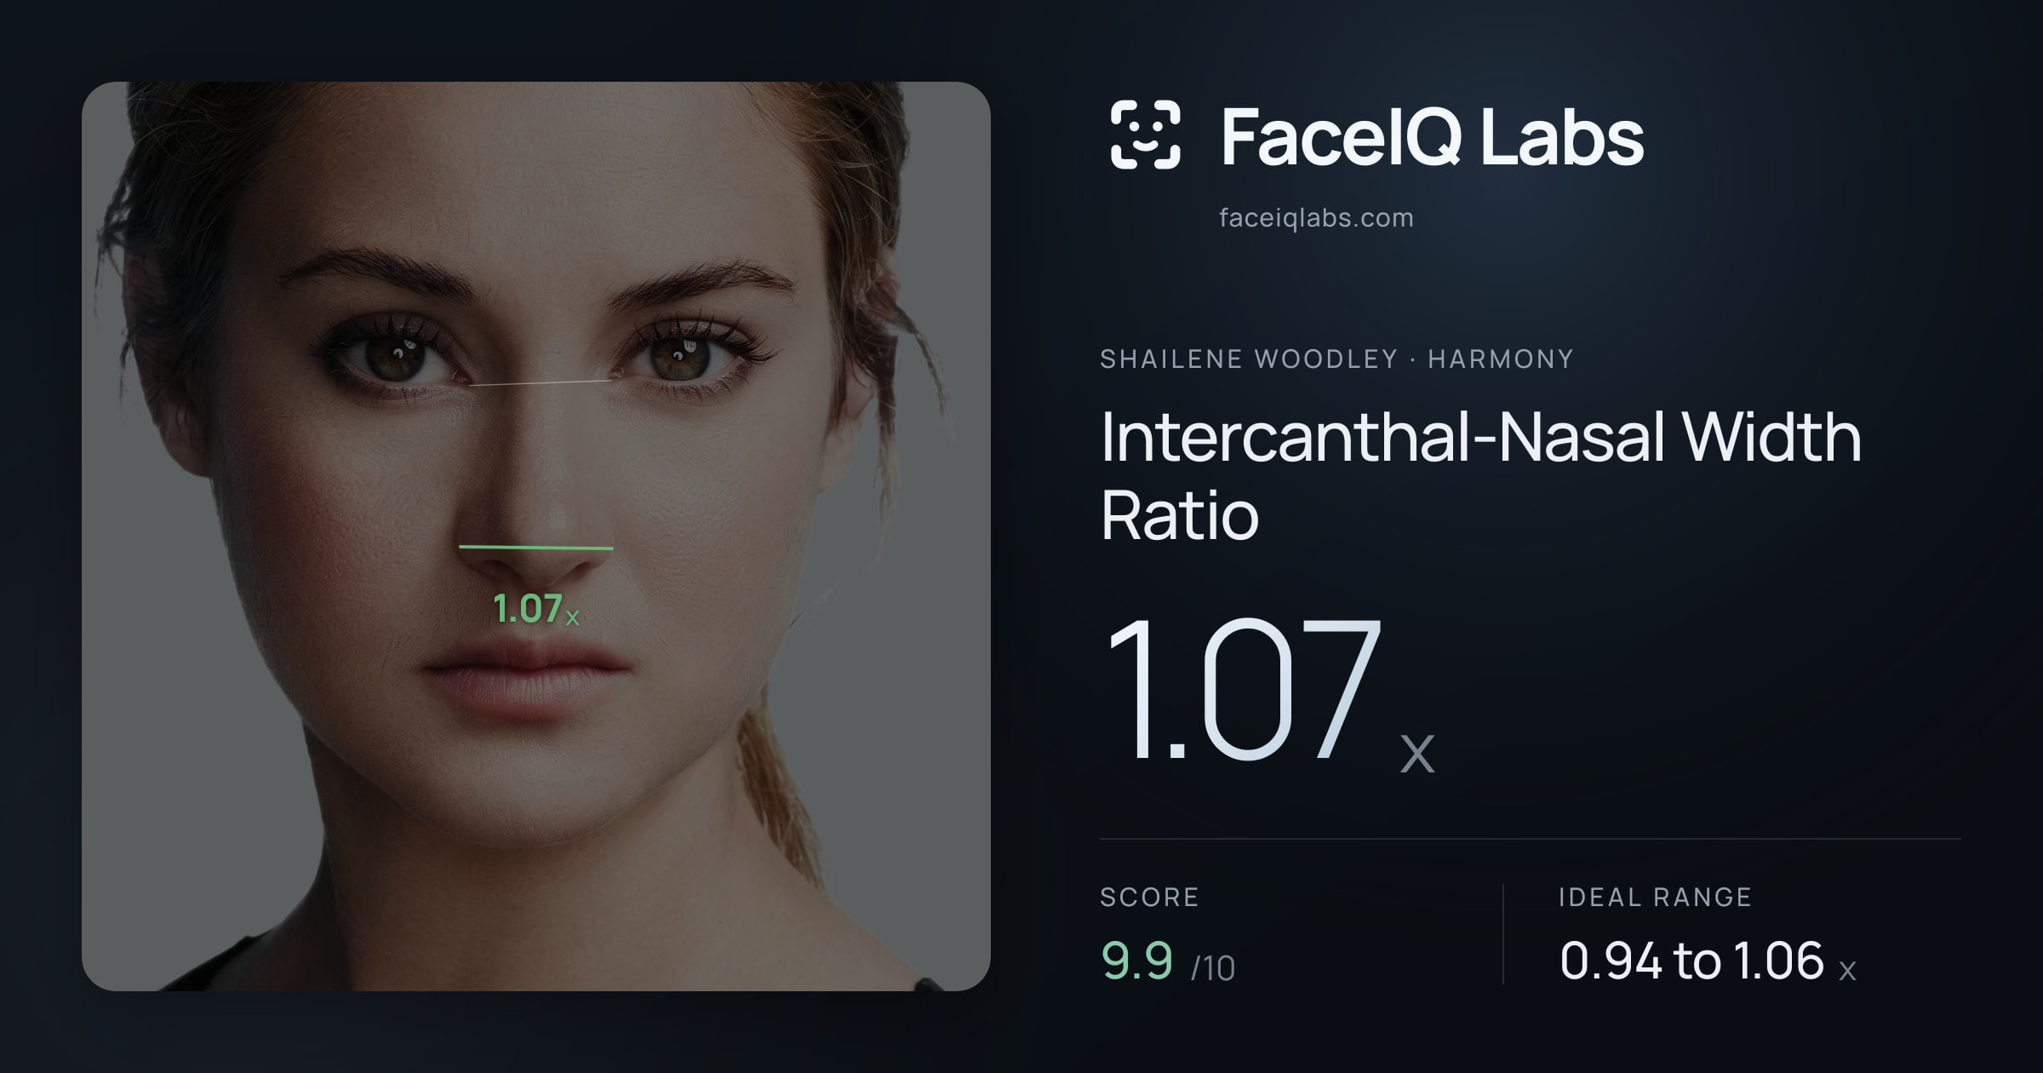Select the 'SHAILENE WOODLEY · HARMONY' label
The image size is (2043, 1073).
[1336, 359]
